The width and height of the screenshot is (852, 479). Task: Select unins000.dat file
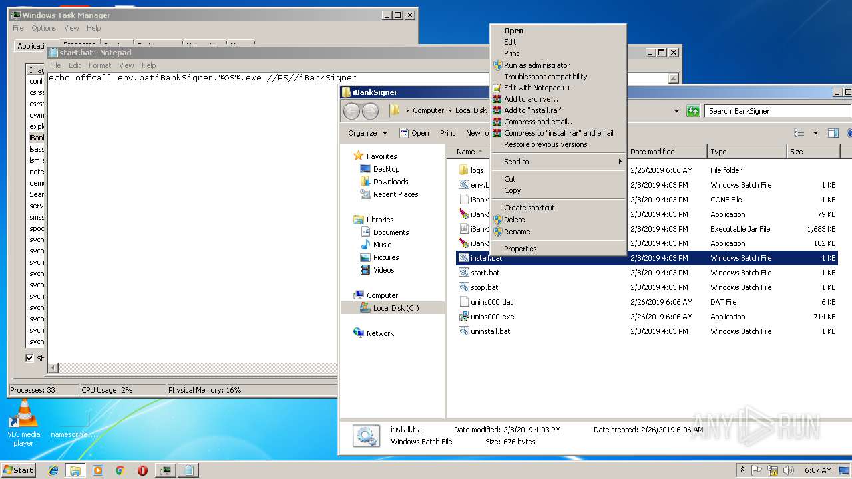click(491, 302)
